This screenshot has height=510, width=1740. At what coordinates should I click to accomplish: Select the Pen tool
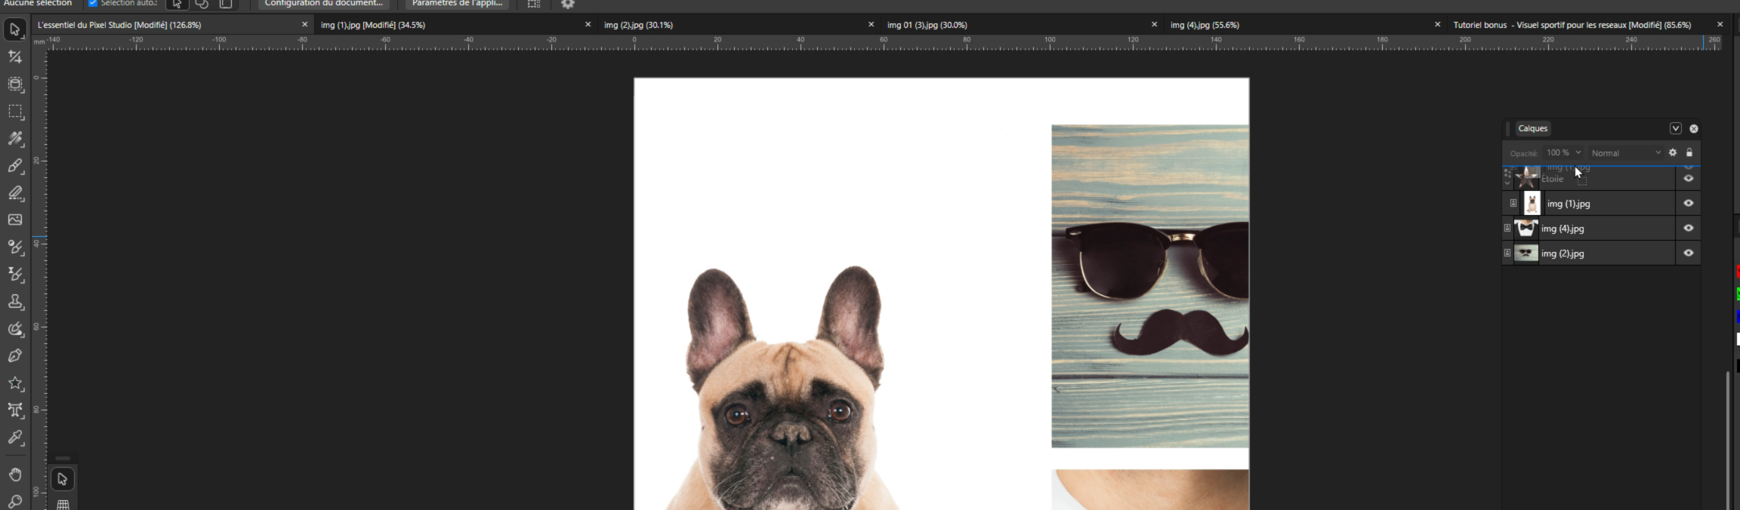pos(14,356)
